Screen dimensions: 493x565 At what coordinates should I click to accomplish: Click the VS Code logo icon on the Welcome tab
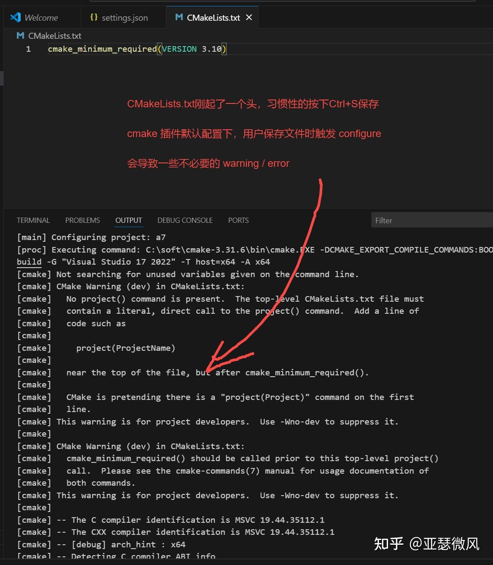pos(15,17)
